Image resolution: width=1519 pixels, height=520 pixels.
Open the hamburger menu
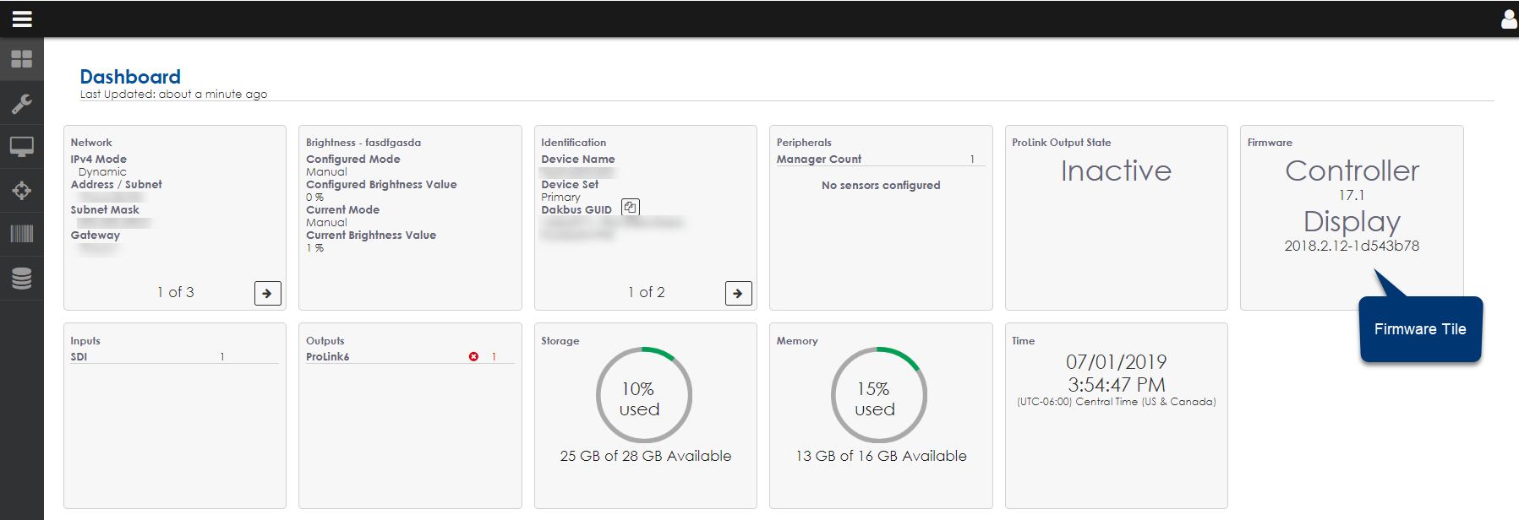click(22, 19)
